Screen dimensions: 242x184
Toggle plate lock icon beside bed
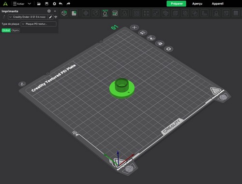point(160,43)
